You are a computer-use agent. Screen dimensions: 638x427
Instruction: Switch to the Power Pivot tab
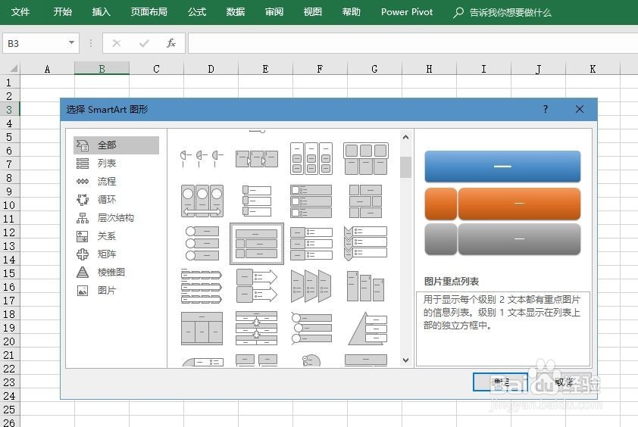407,12
